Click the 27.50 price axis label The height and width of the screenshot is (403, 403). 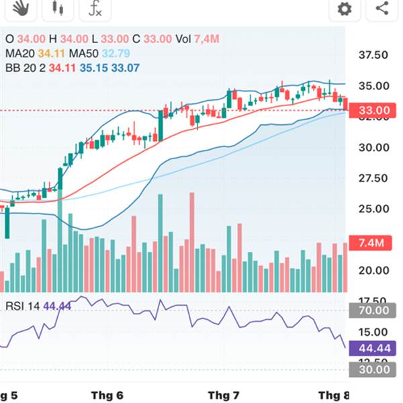coord(373,178)
